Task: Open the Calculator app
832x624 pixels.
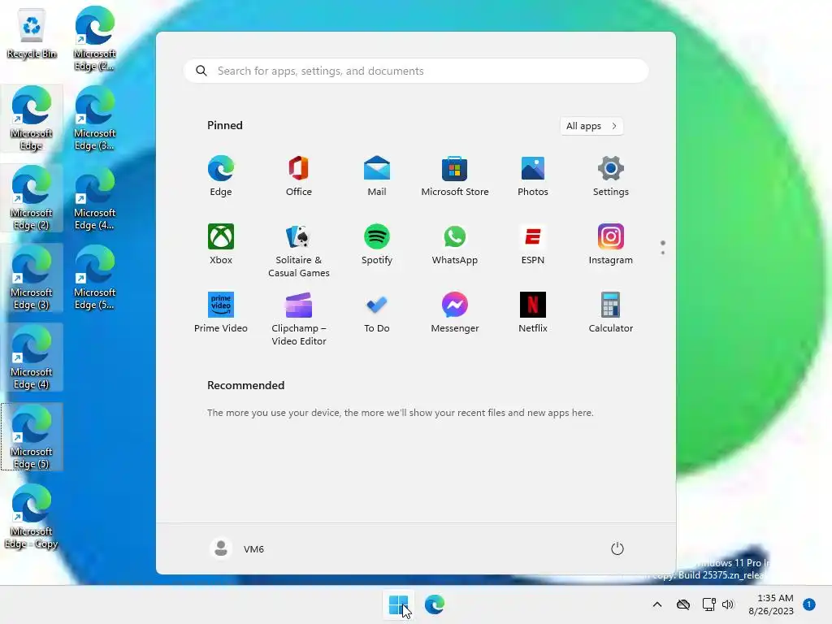Action: [x=611, y=313]
